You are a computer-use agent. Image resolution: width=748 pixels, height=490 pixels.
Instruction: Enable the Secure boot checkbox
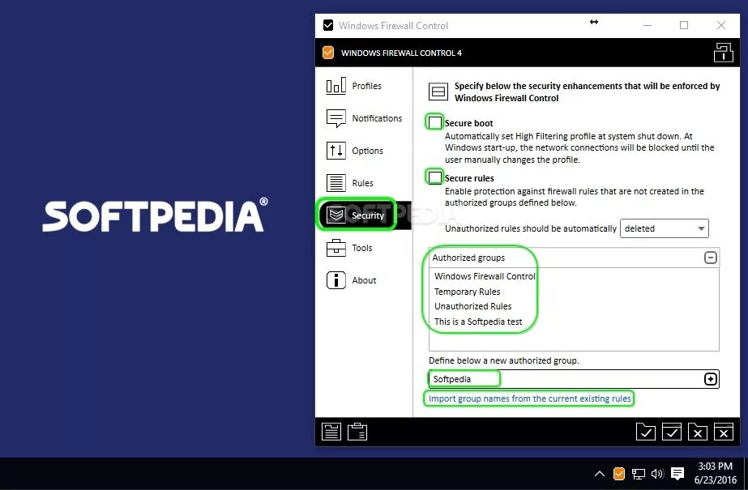pyautogui.click(x=434, y=122)
